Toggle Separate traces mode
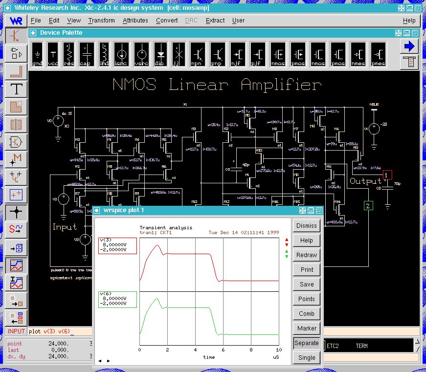 307,343
